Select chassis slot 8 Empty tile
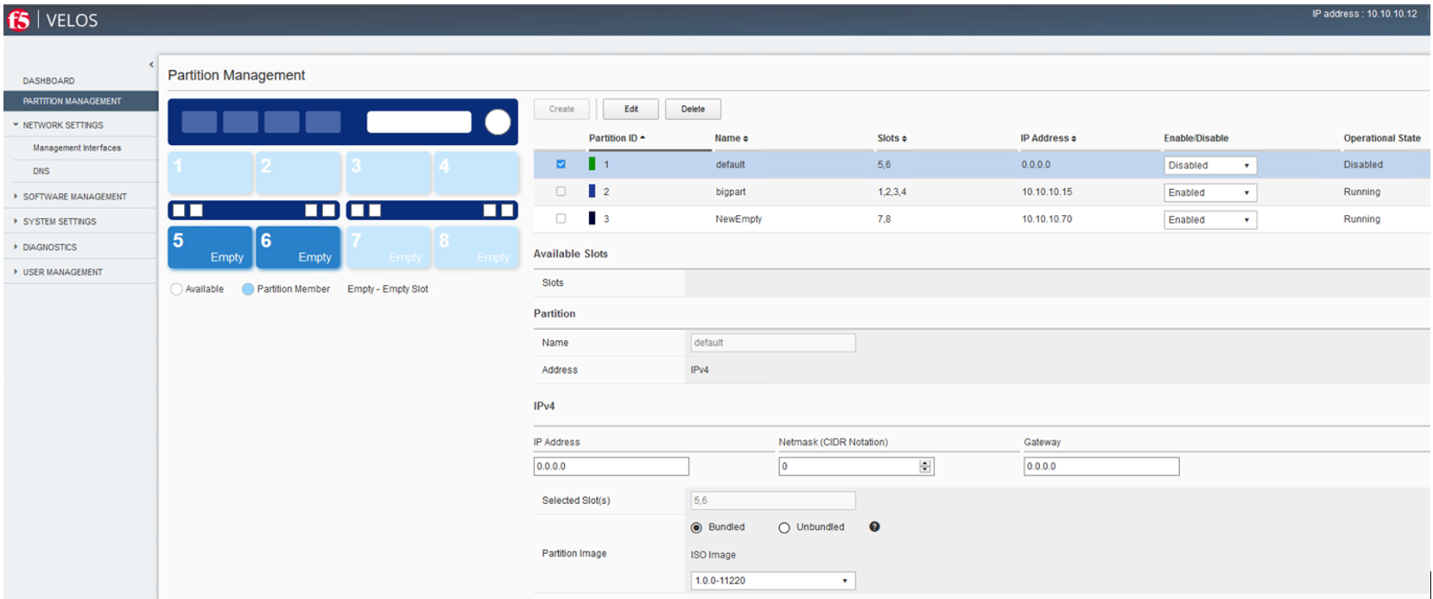This screenshot has width=1433, height=599. point(477,248)
